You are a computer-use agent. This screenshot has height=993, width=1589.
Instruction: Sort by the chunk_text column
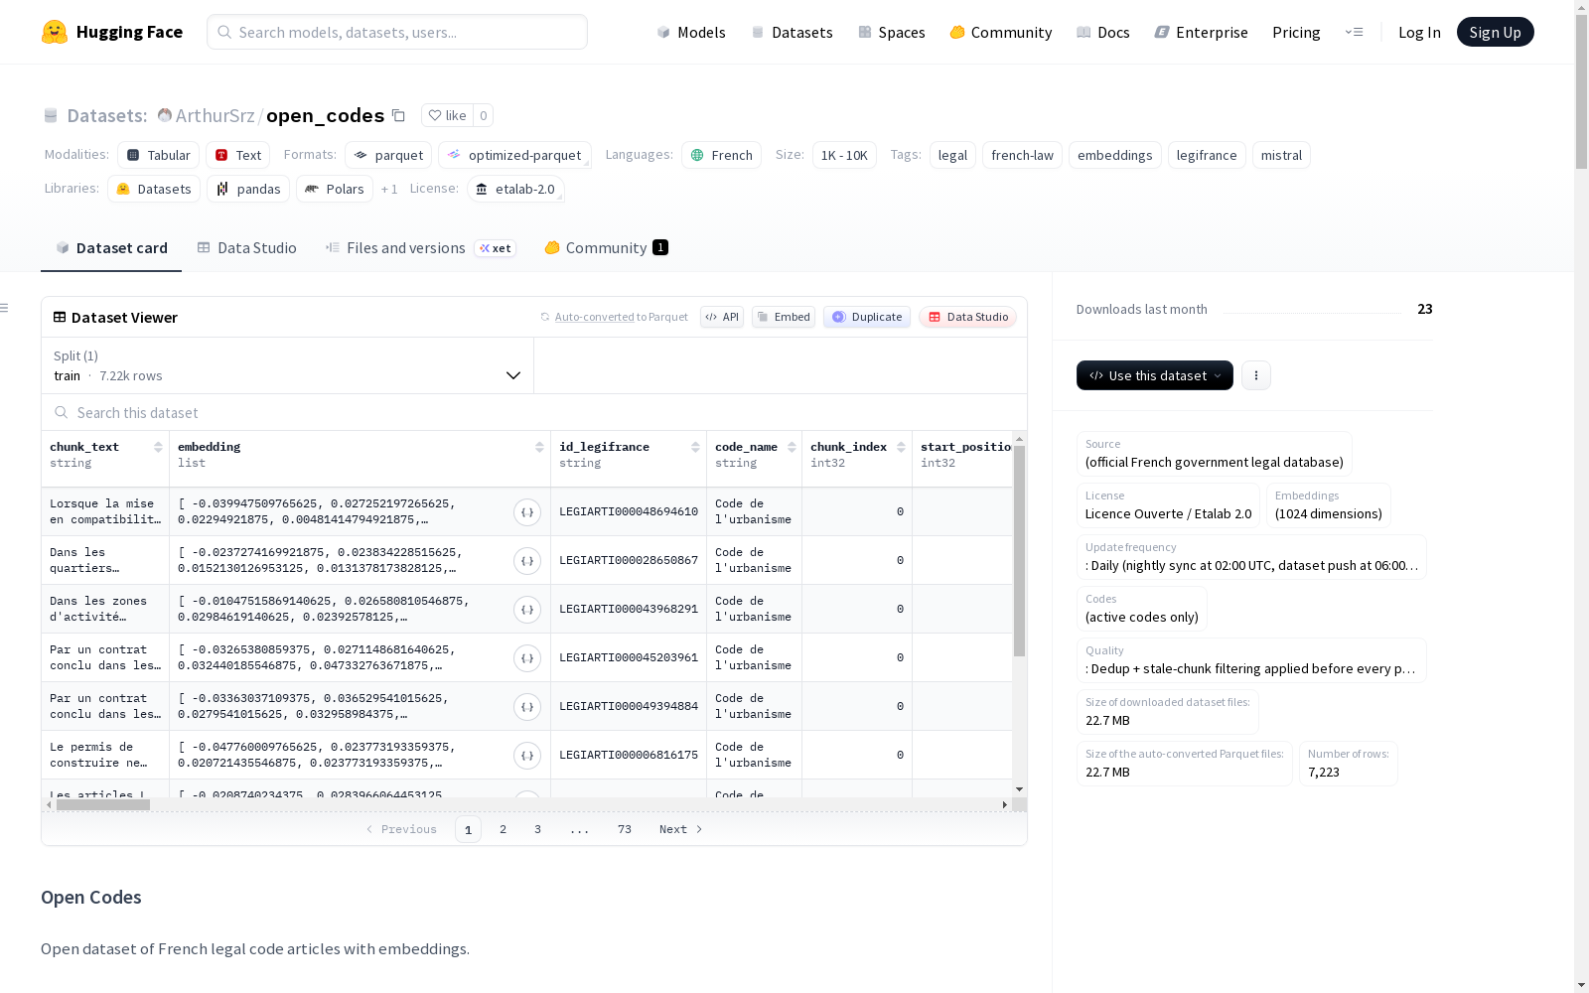point(158,447)
